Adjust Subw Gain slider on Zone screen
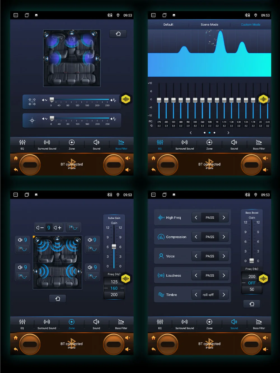Image resolution: width=280 pixels, height=373 pixels. point(114,247)
